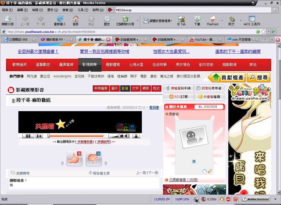Go forward with 下一頁 arrow
The height and width of the screenshot is (205, 281).
(41, 20)
